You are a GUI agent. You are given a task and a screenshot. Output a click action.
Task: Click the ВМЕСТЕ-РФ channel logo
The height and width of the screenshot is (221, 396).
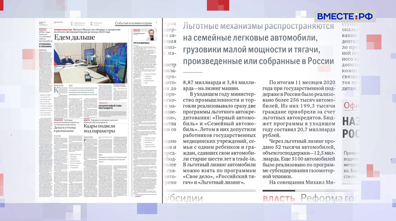click(x=345, y=16)
